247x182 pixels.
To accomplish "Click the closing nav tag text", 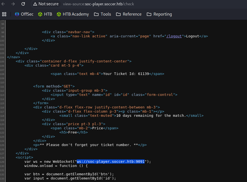I will (x=14, y=57).
